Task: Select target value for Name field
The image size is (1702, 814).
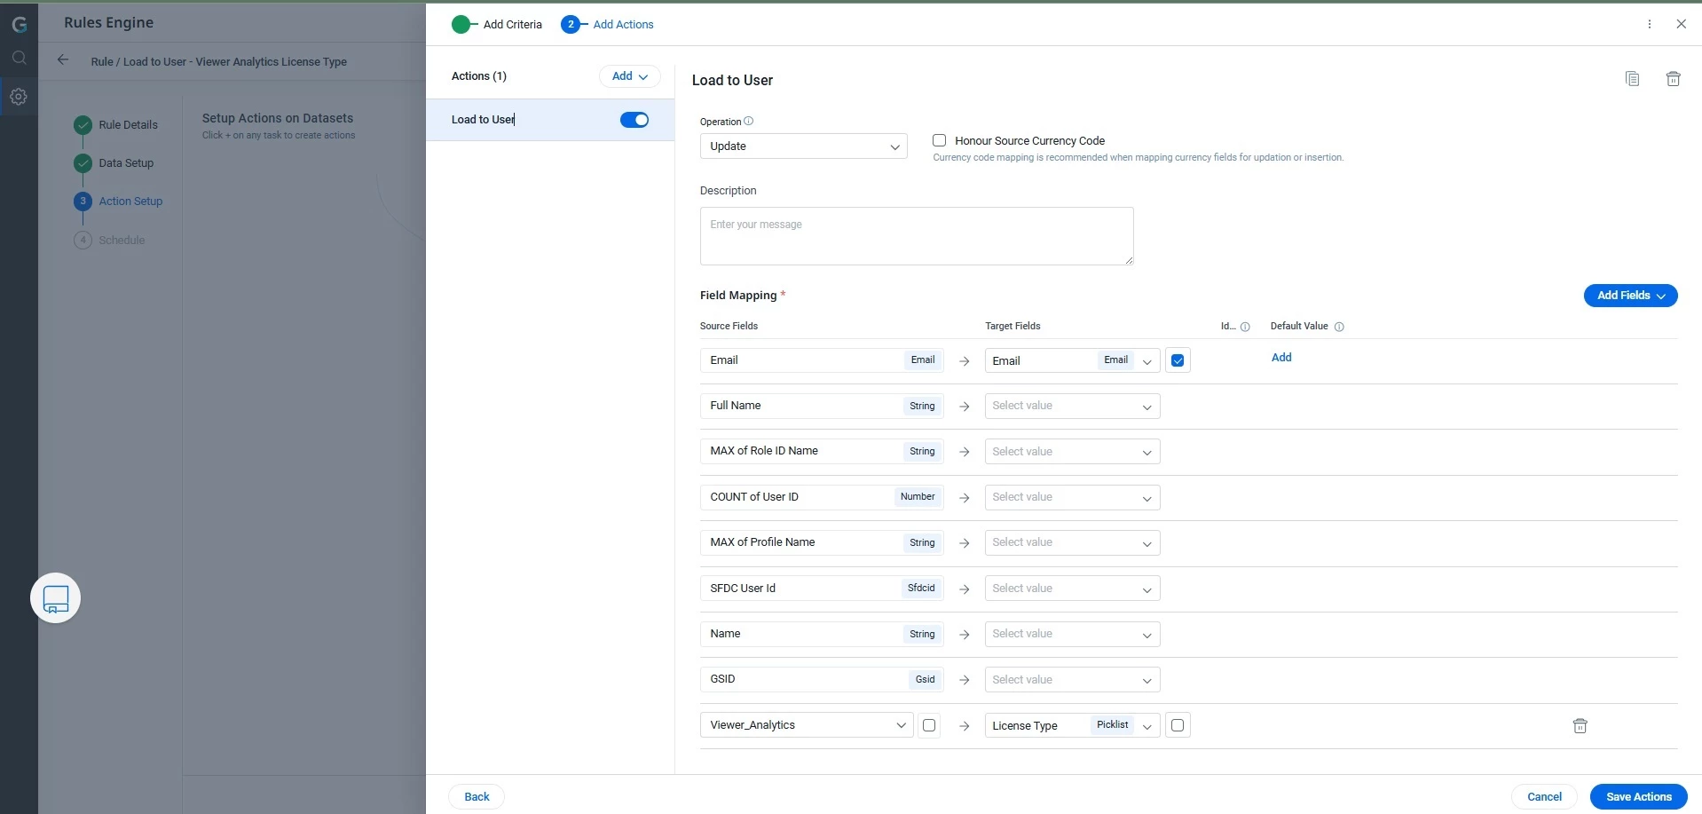Action: pos(1072,635)
